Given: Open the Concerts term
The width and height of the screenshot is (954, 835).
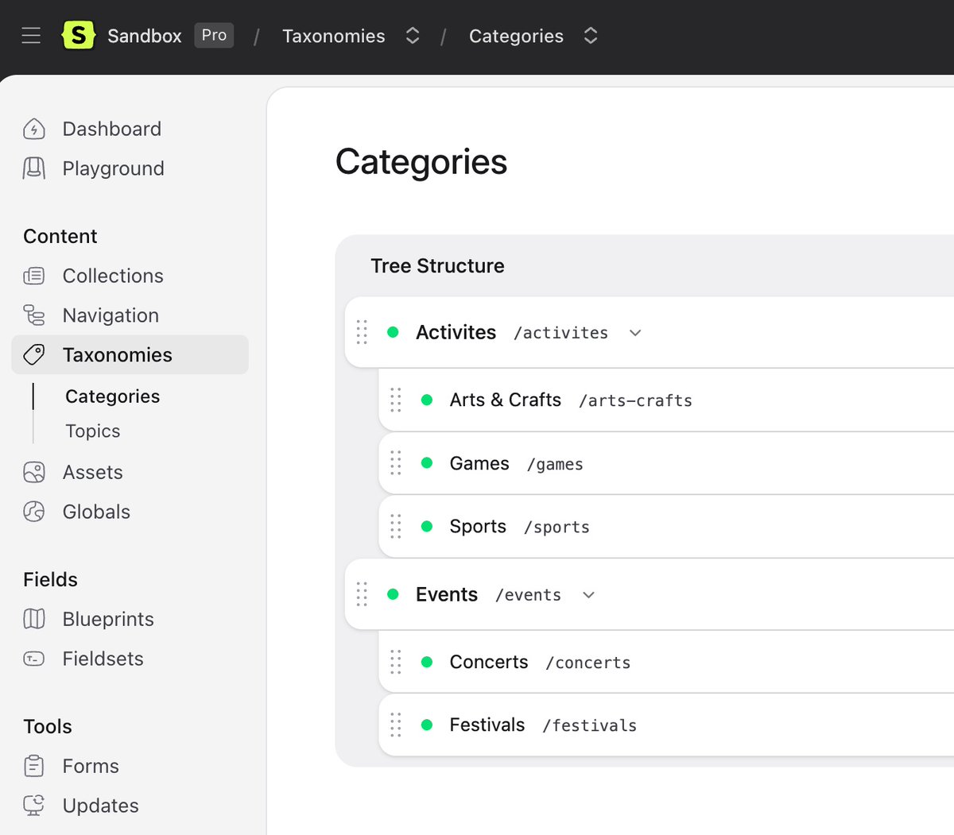Looking at the screenshot, I should (x=489, y=662).
